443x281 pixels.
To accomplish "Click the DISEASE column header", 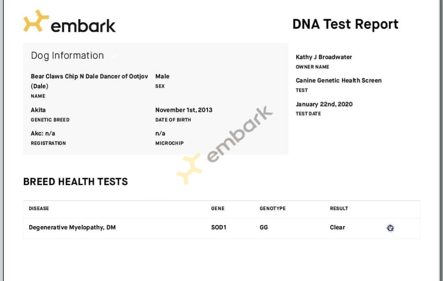I will tap(39, 208).
